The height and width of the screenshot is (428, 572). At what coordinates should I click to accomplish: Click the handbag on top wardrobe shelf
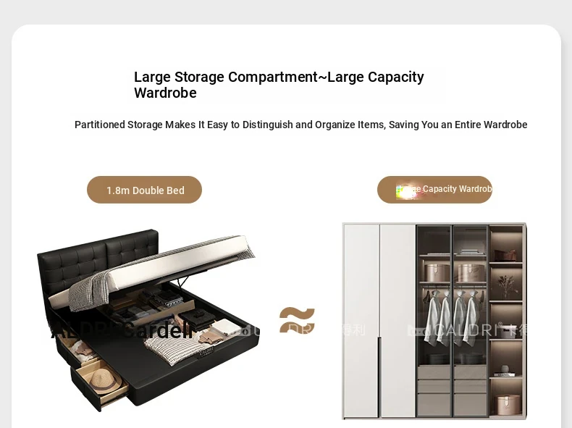tap(505, 254)
